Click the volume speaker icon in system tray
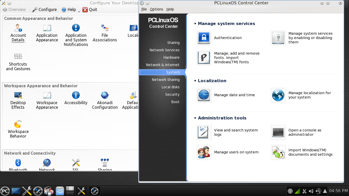 click(311, 191)
